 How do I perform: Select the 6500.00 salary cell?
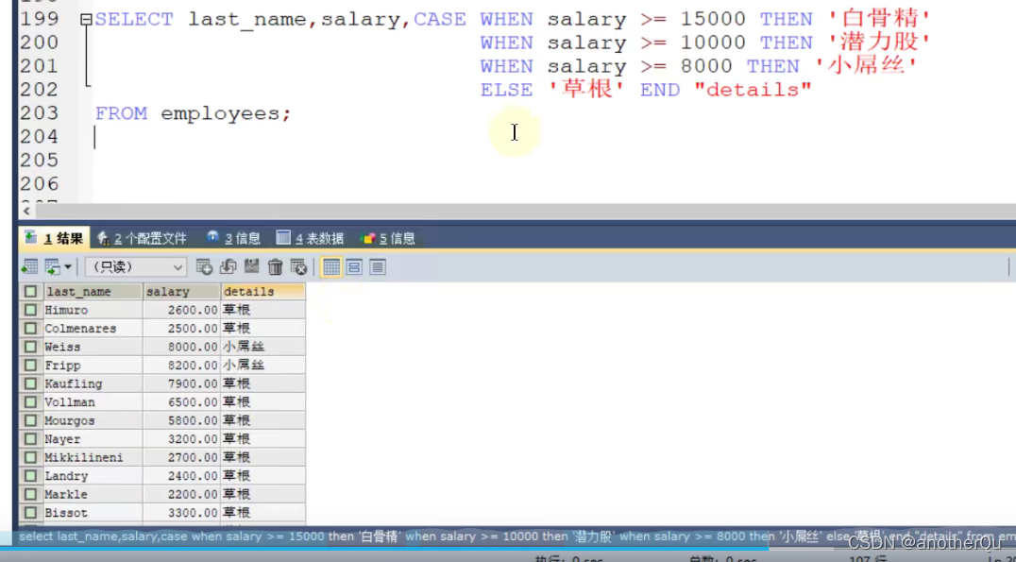pyautogui.click(x=182, y=401)
